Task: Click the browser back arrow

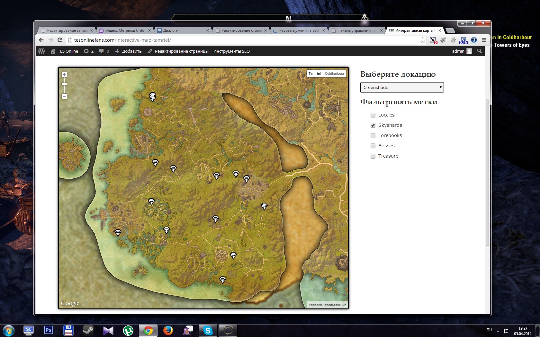Action: (41, 40)
